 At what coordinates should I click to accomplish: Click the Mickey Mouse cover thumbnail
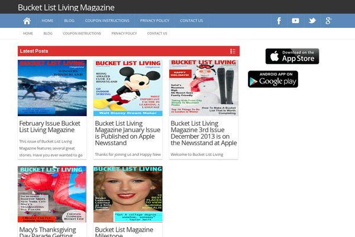click(128, 88)
